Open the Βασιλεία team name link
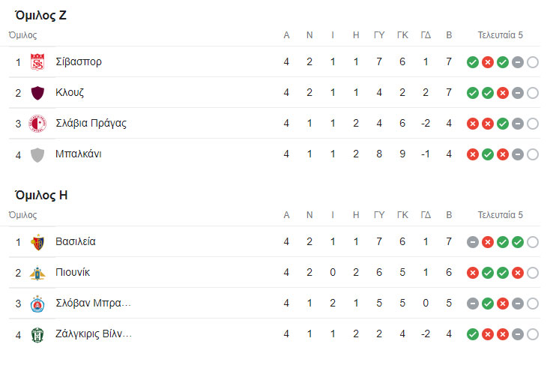This screenshot has width=559, height=365. point(76,242)
